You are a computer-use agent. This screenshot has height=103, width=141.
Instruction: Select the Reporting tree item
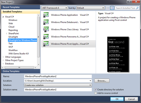tap(13, 30)
